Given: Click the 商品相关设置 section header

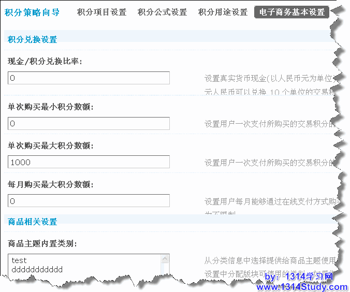Looking at the screenshot, I should tap(33, 222).
